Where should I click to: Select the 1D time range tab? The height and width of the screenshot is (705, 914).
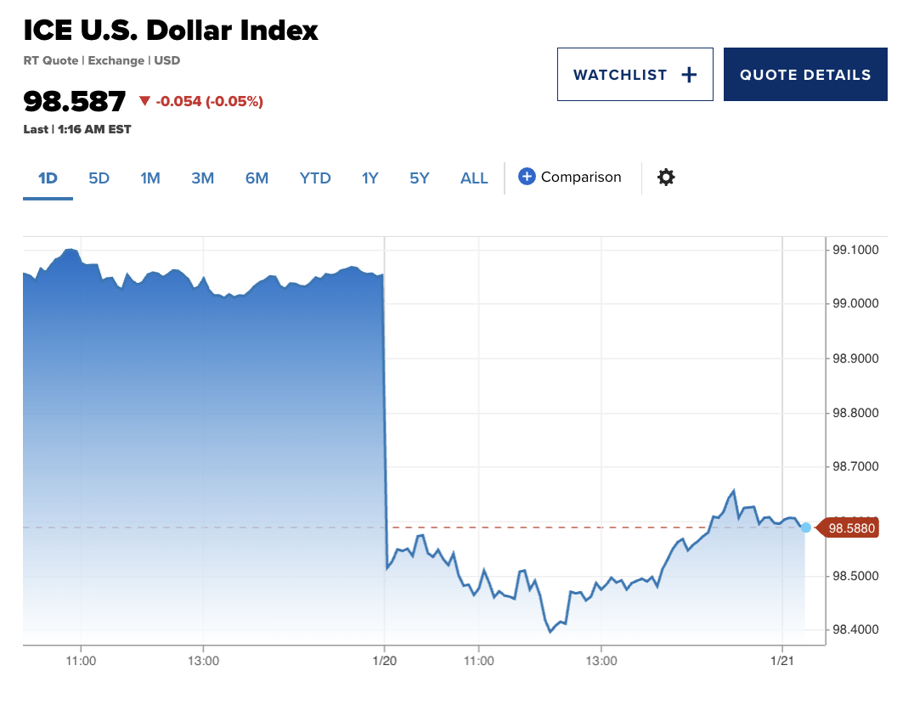[48, 178]
